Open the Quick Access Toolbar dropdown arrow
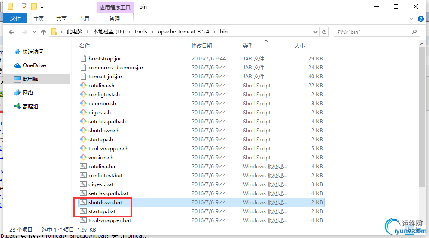The image size is (429, 238). coord(42,7)
